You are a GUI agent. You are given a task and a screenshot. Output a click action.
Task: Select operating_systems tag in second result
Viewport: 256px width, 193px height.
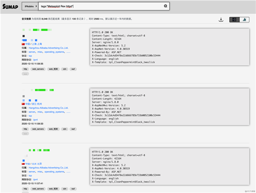tap(54, 112)
